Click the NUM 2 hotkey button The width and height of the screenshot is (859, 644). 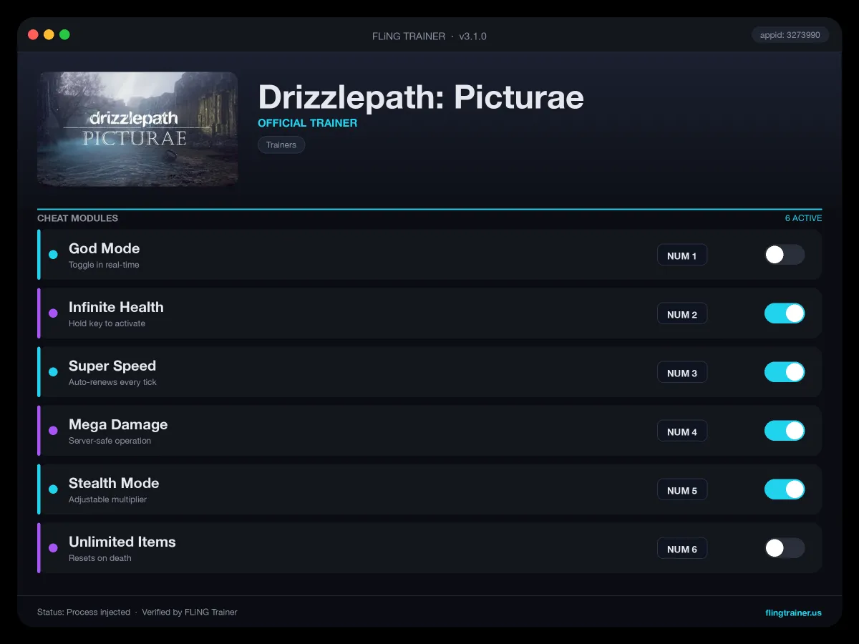tap(682, 314)
